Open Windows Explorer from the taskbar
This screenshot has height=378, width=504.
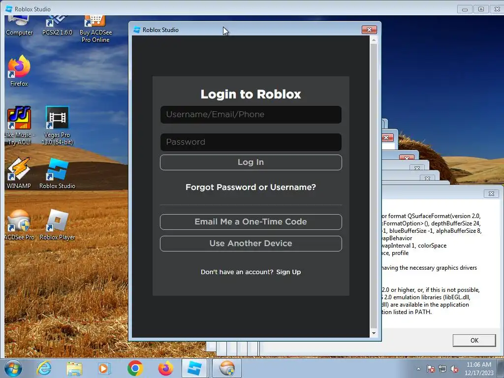point(74,368)
